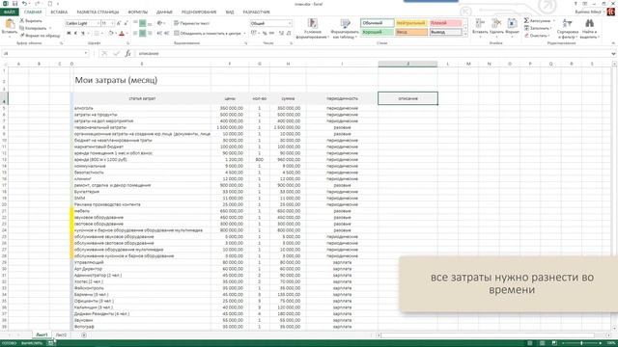Screen dimensions: 618x347
Task: Open the font size dropdown
Action: (x=113, y=23)
